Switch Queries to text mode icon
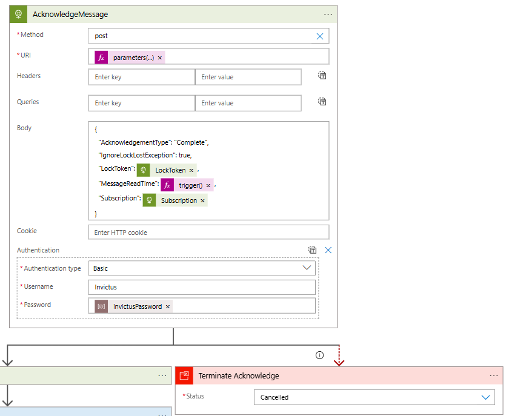Viewport: 506px width, 416px height. (x=322, y=102)
